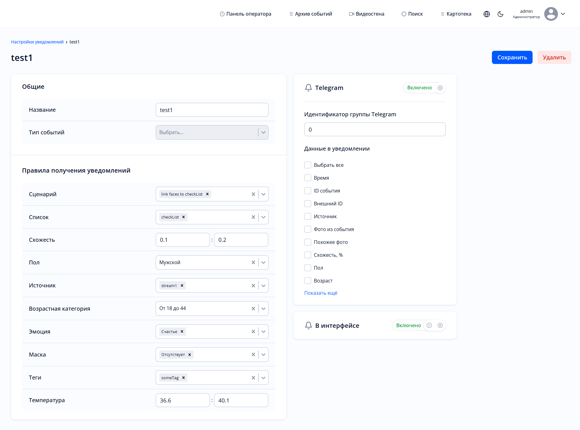
Task: Clear all values in the Эмоция field
Action: coord(253,332)
